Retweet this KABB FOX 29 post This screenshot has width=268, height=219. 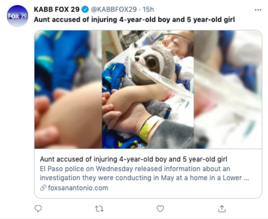click(x=99, y=209)
